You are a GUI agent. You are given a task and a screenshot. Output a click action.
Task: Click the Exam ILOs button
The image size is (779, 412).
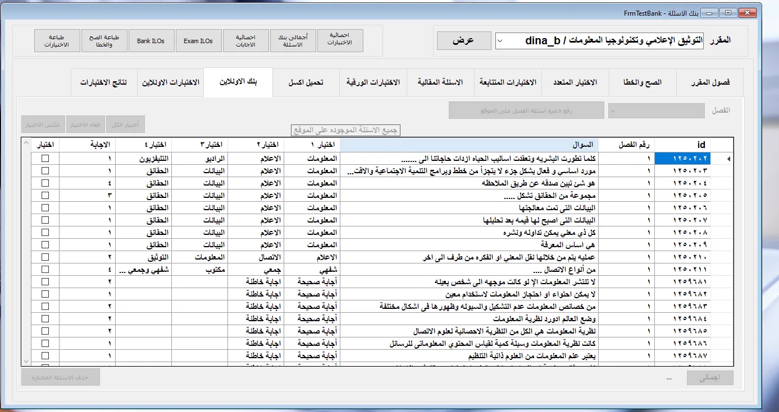point(198,41)
